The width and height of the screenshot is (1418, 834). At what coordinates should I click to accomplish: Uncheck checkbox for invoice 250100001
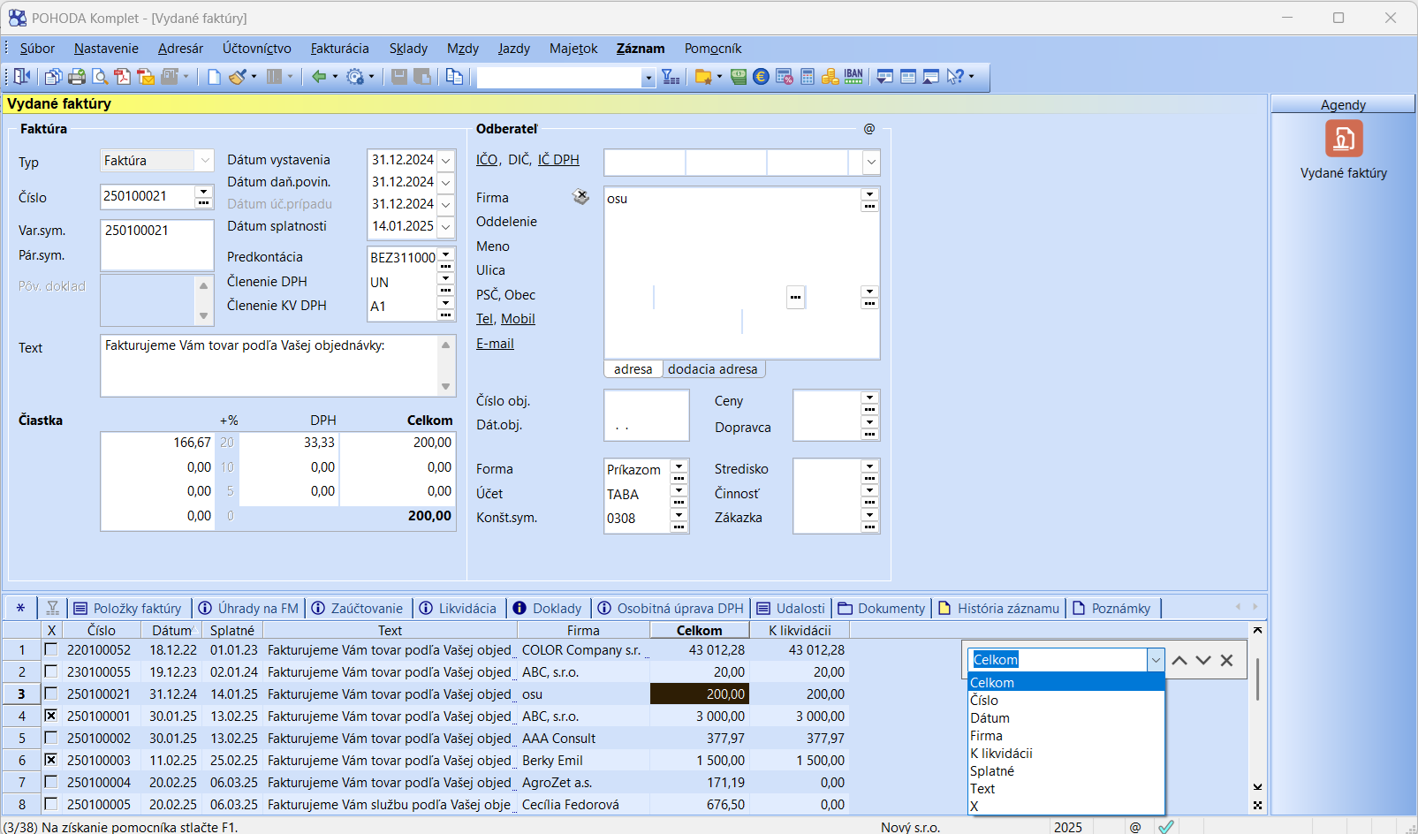point(51,716)
